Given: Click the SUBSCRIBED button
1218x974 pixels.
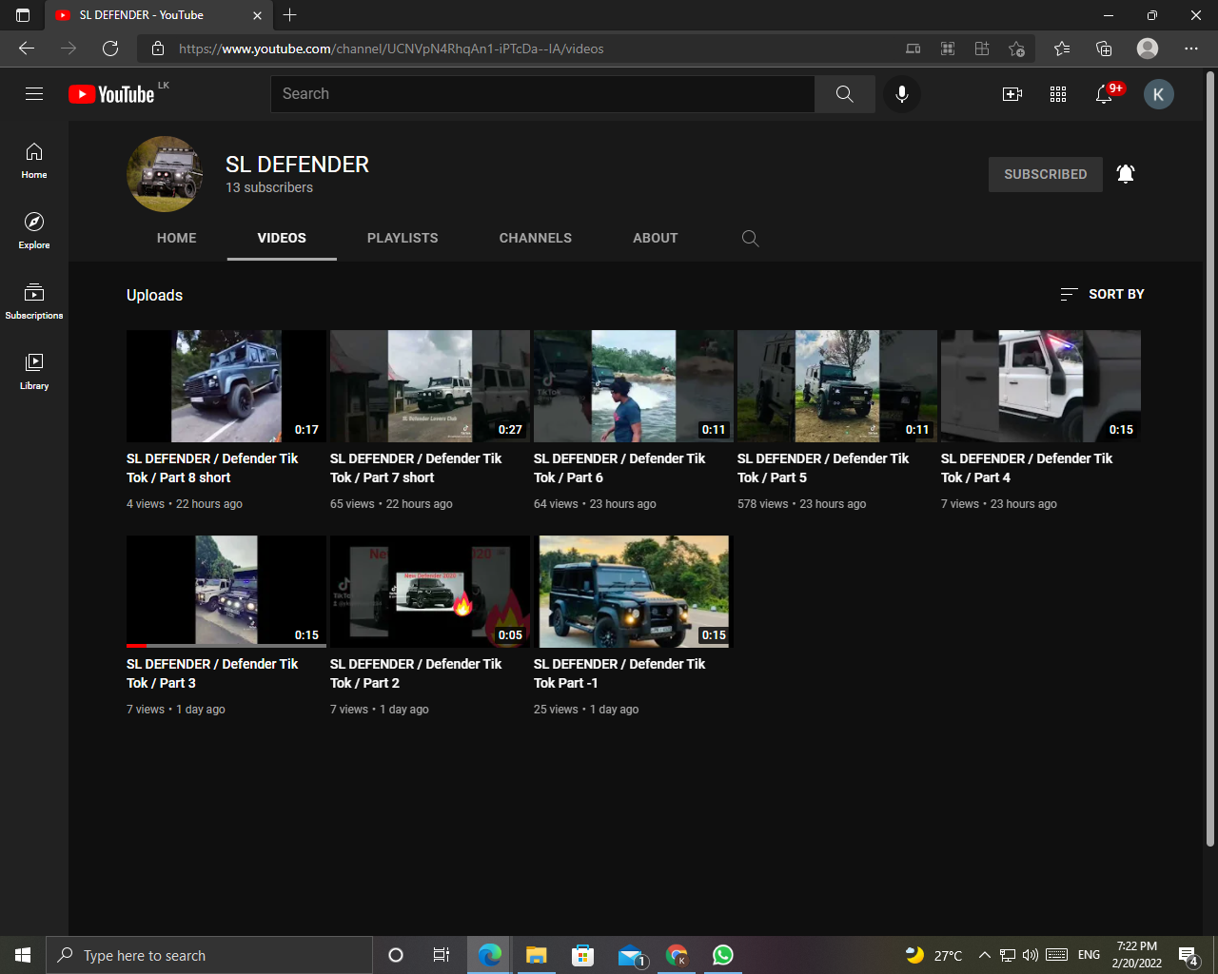Looking at the screenshot, I should point(1046,174).
